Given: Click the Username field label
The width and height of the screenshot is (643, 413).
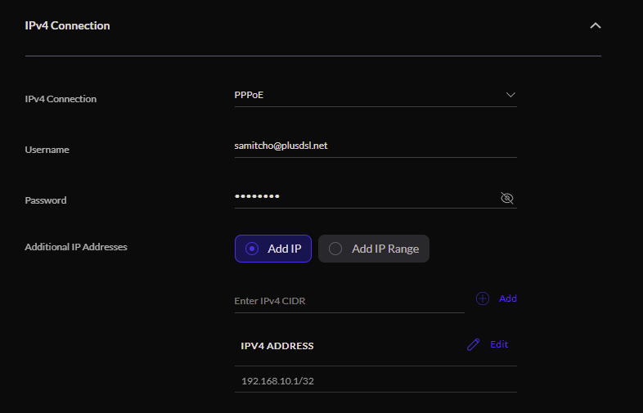Looking at the screenshot, I should (x=47, y=150).
